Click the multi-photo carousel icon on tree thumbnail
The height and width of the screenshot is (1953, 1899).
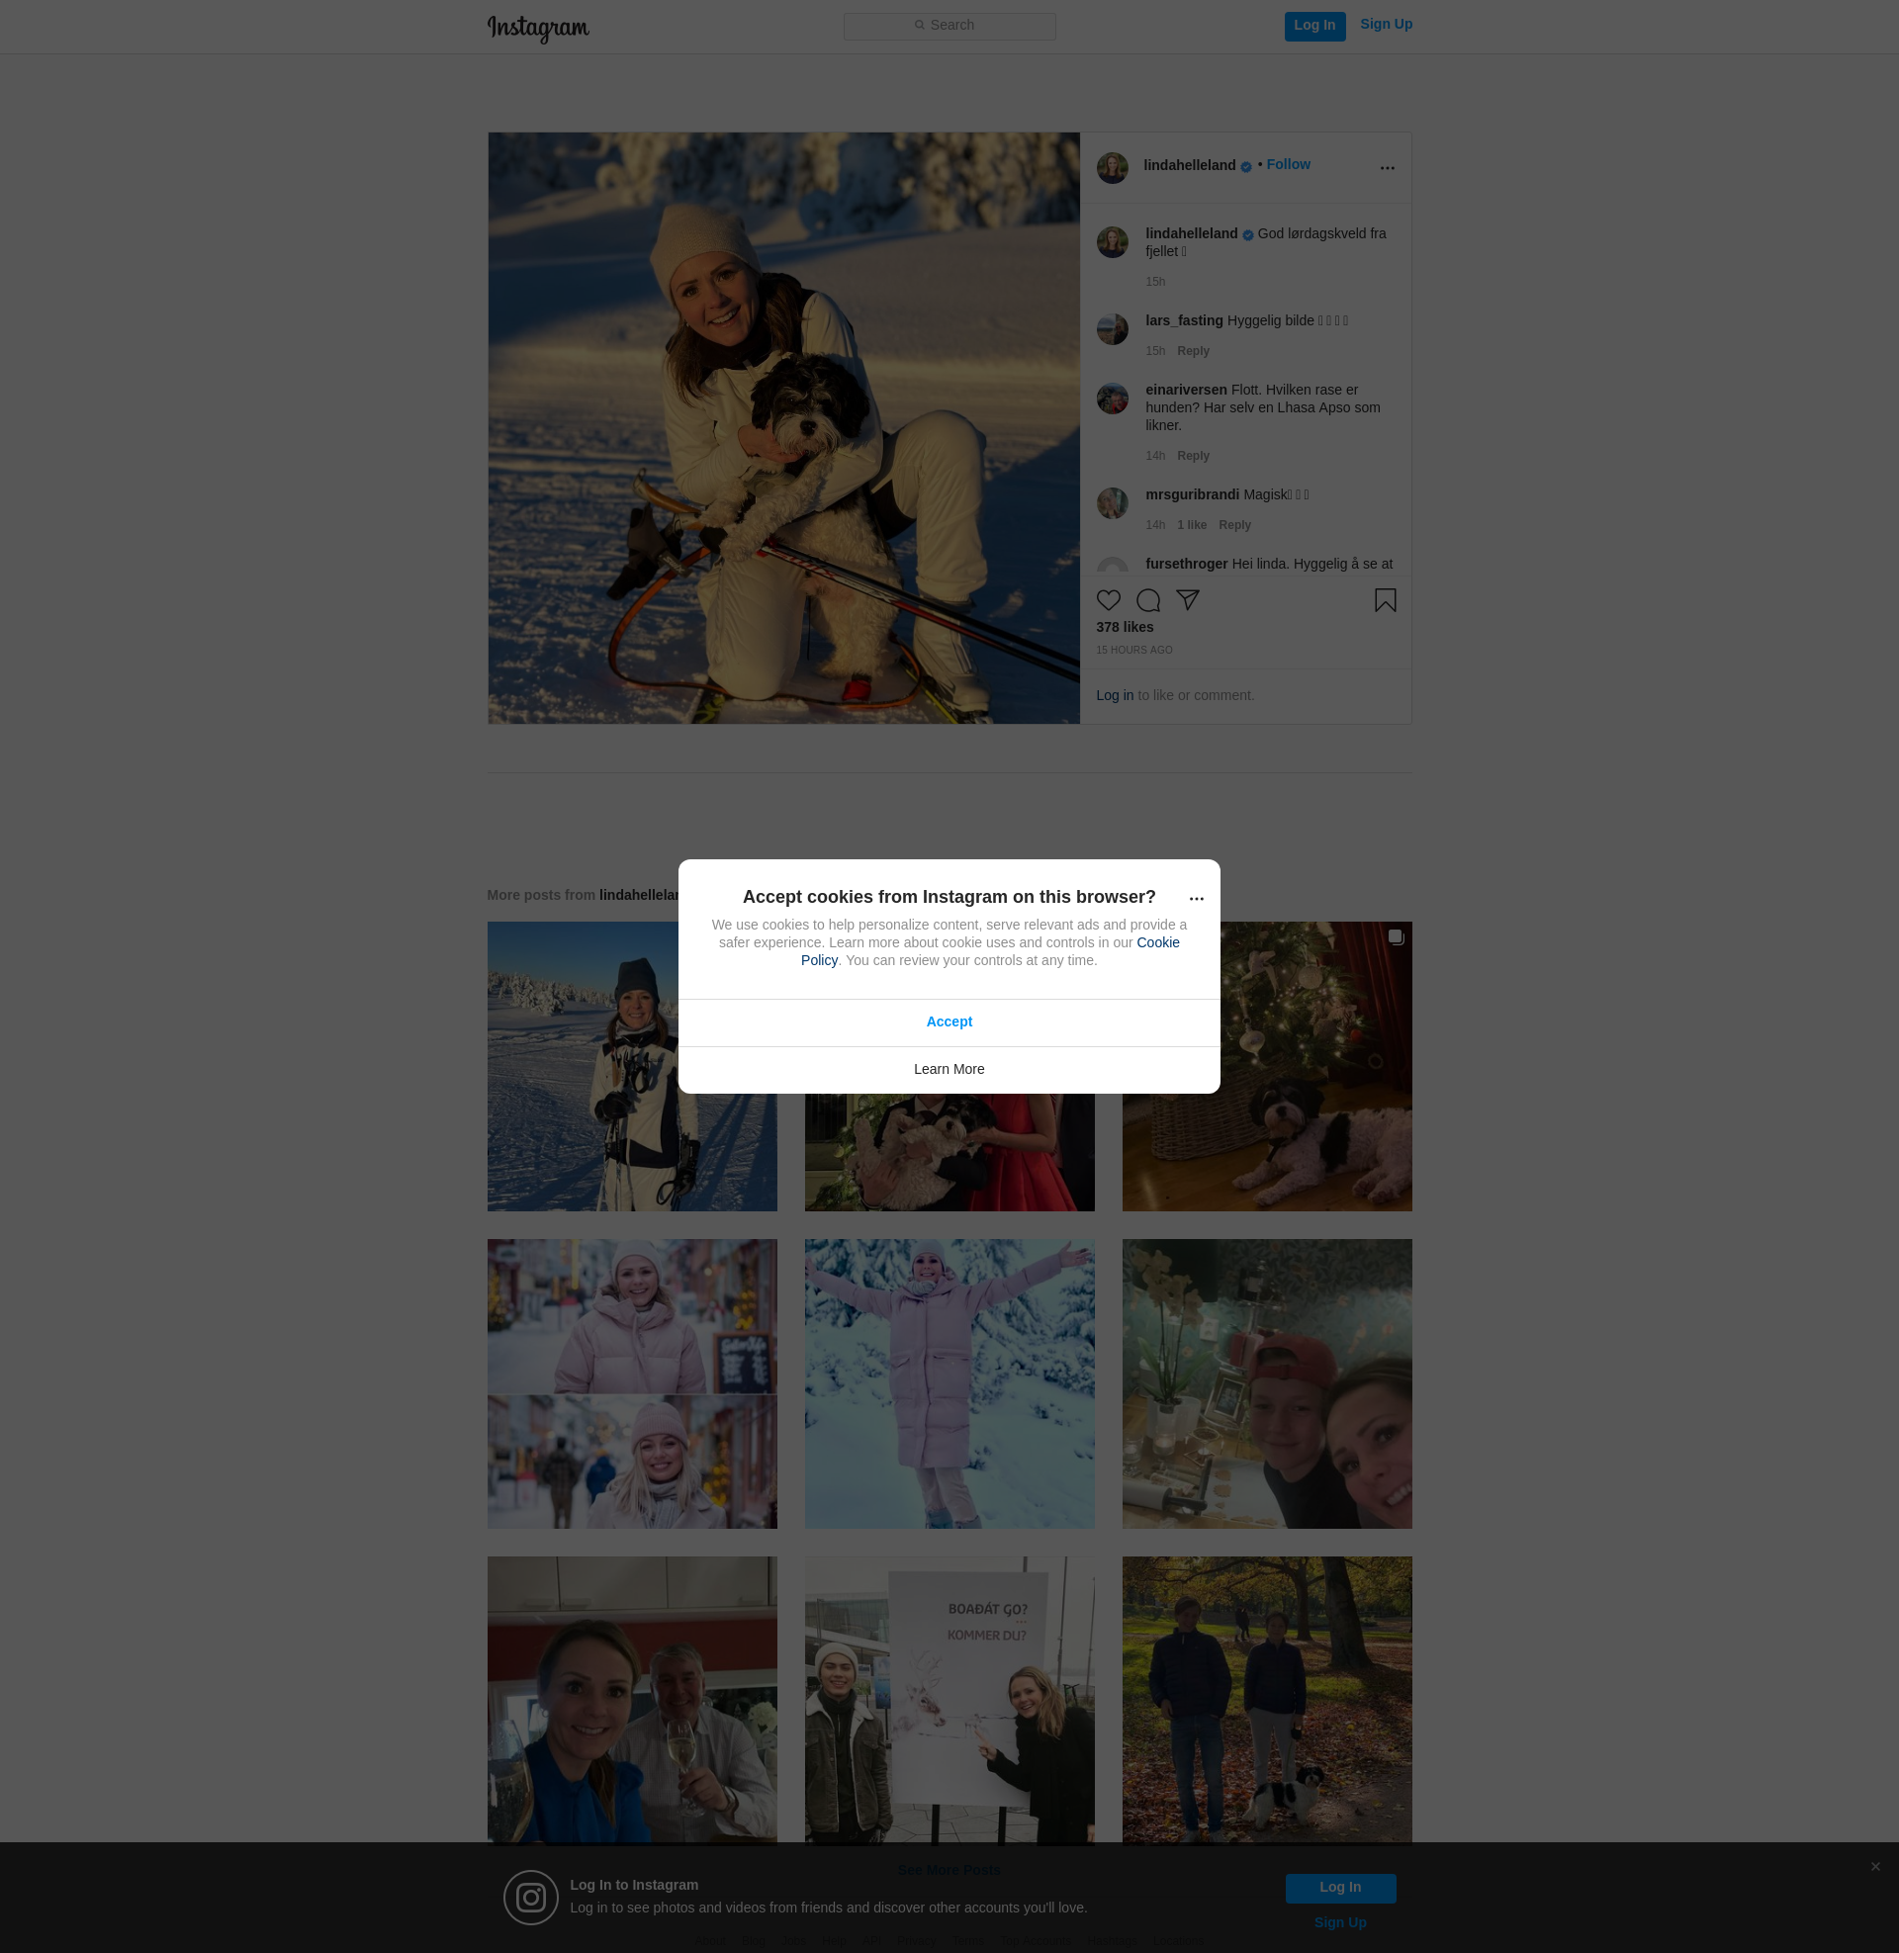coord(1396,937)
